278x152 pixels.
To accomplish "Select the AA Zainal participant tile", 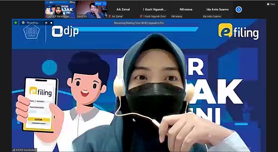I will 123,9.
